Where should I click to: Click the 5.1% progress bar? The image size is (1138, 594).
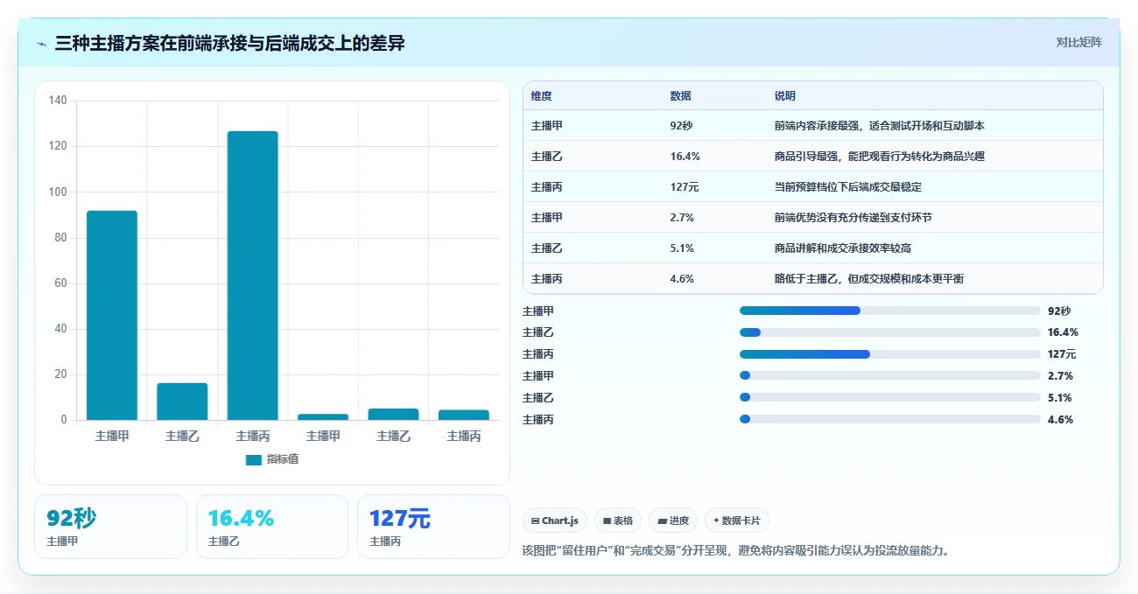pos(890,397)
